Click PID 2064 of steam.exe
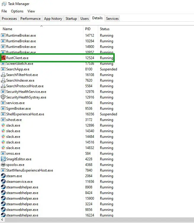 pyautogui.click(x=89, y=176)
